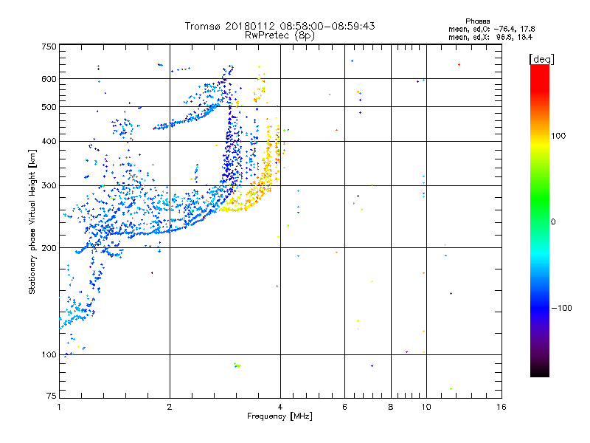
Task: Click the y-axis tick label '750'
Action: pyautogui.click(x=49, y=47)
